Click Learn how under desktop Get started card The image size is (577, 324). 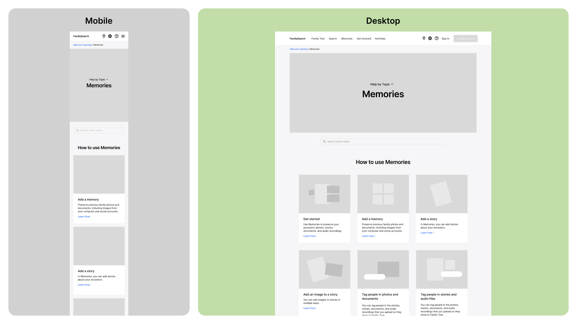coord(310,236)
